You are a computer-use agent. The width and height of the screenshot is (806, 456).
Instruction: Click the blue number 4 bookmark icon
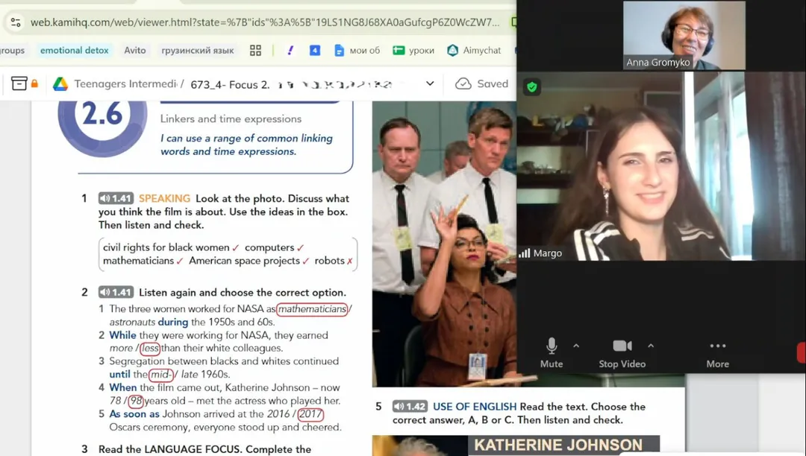point(315,50)
